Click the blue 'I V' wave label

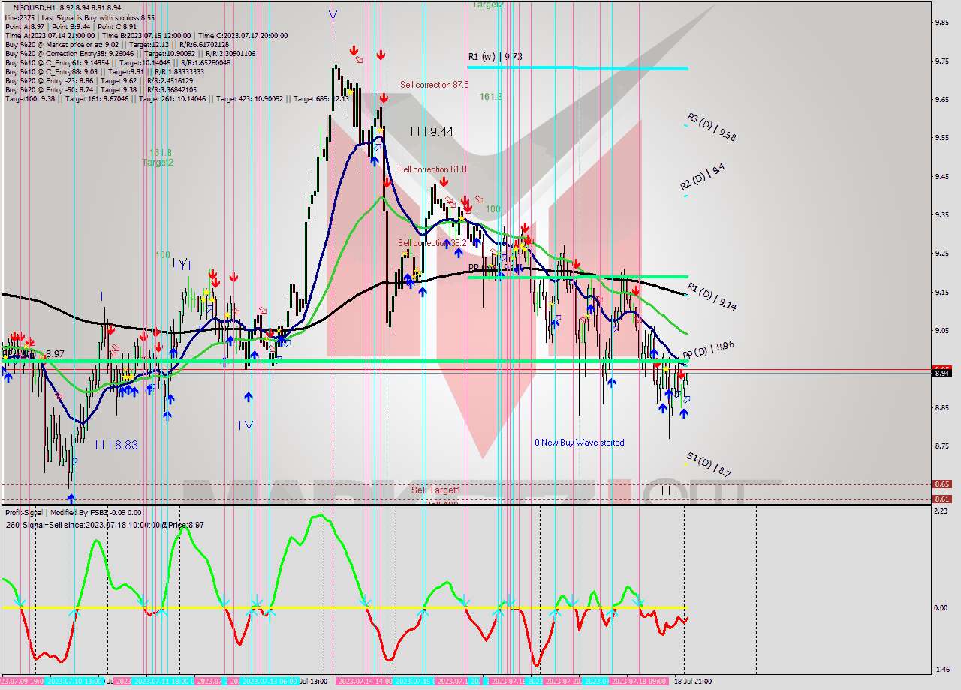click(x=246, y=425)
